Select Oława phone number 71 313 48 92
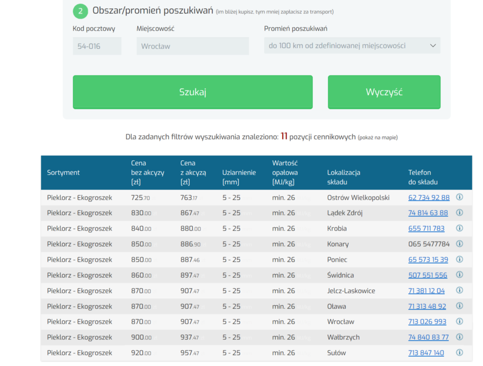Image resolution: width=483 pixels, height=366 pixels. pos(427,306)
